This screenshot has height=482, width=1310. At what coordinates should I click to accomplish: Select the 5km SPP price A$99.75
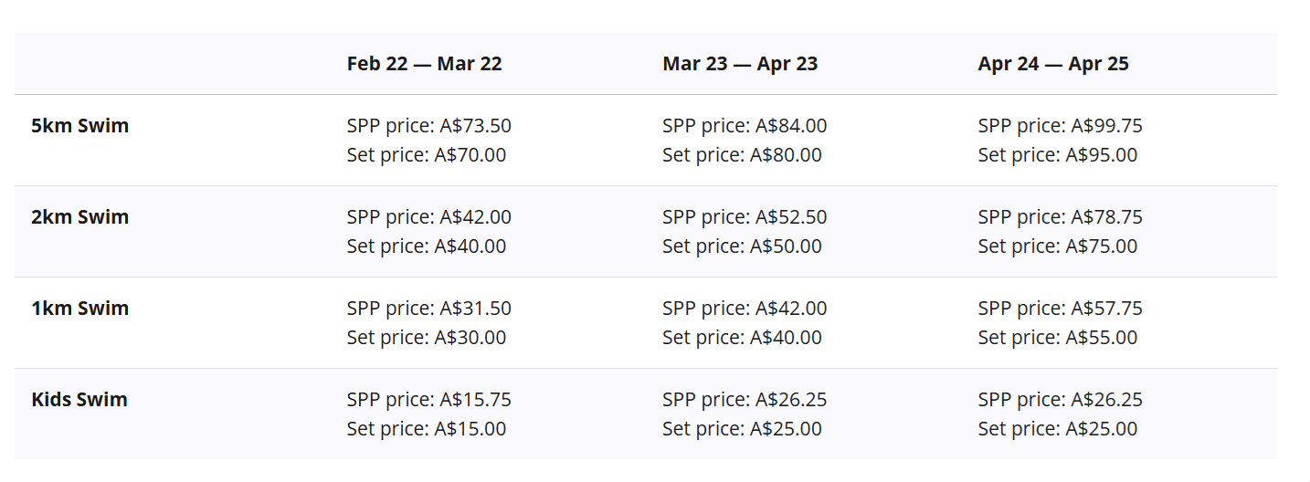(x=1060, y=126)
